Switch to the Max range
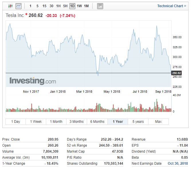This screenshot has width=192, height=171. [158, 122]
